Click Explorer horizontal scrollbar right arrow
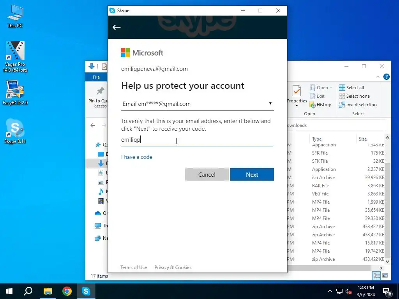399x299 pixels. pyautogui.click(x=381, y=268)
